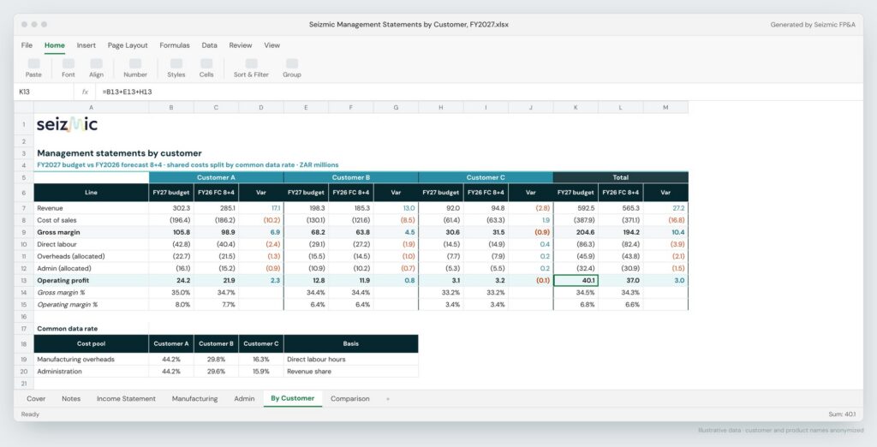Open the Income Statement sheet tab

point(127,399)
